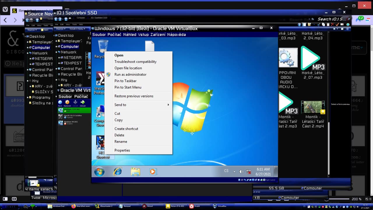Choose Run as administrator in context menu
373x210 pixels.
(130, 74)
